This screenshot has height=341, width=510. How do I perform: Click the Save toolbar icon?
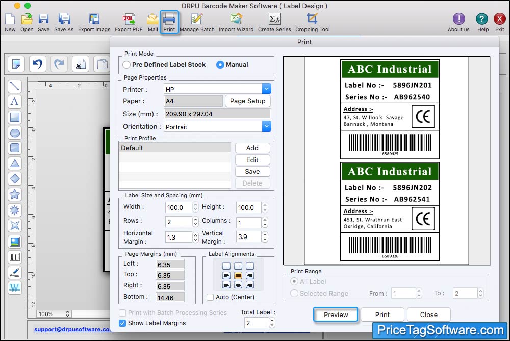[43, 22]
